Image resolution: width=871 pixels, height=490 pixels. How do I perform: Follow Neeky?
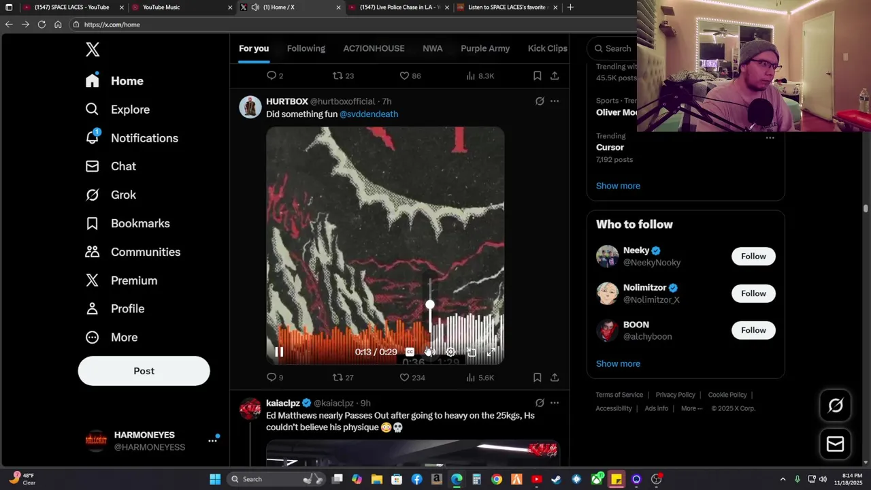[x=753, y=256]
